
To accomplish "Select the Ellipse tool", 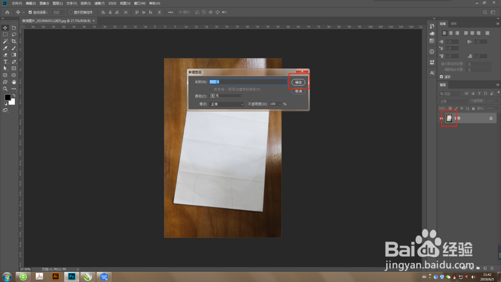I will coord(14,75).
